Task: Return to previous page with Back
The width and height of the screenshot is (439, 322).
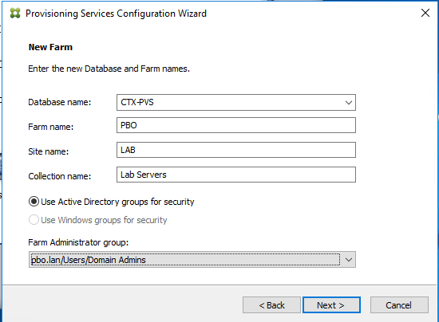Action: point(271,305)
